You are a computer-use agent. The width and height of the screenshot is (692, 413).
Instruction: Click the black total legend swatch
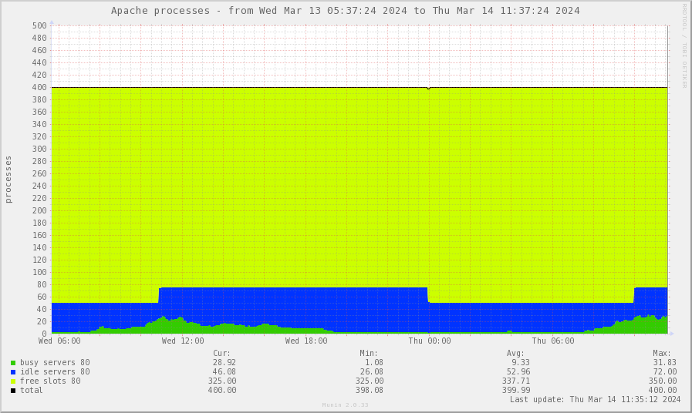13,390
